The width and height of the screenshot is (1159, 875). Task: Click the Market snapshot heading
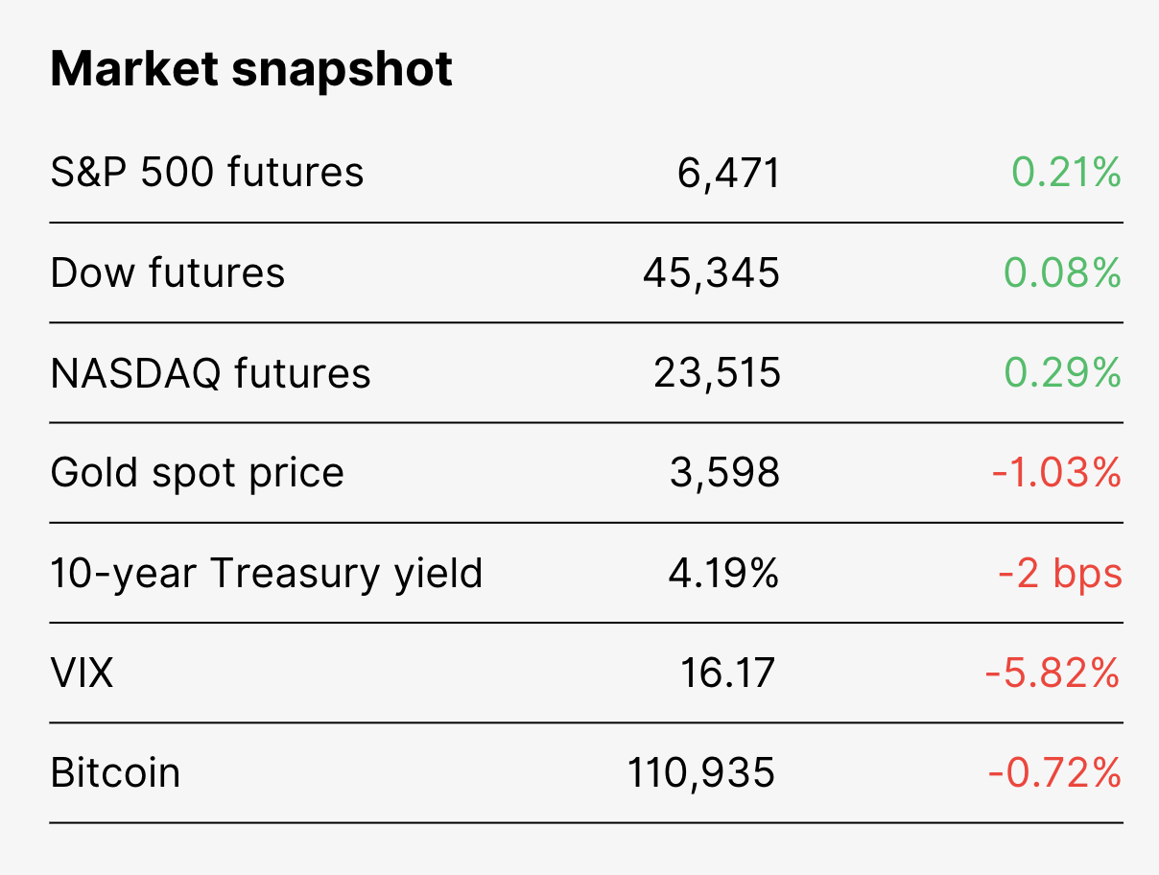[251, 70]
